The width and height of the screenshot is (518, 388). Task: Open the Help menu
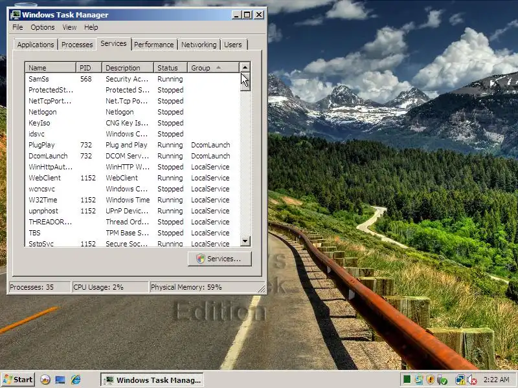point(91,27)
